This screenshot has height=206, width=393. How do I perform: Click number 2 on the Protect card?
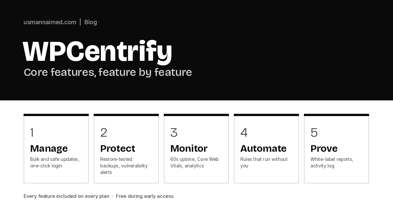click(x=104, y=133)
